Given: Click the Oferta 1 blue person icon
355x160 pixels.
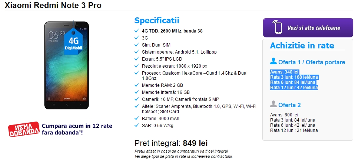Looking at the screenshot, I should click(273, 61).
